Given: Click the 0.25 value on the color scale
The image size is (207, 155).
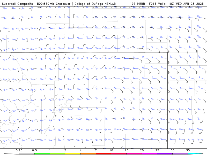Looking at the screenshot, I should click(19, 150).
